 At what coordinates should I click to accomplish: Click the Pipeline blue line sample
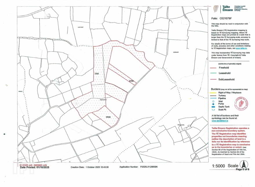pyautogui.click(x=213, y=98)
